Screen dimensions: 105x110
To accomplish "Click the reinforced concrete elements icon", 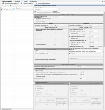I will point(3,3).
